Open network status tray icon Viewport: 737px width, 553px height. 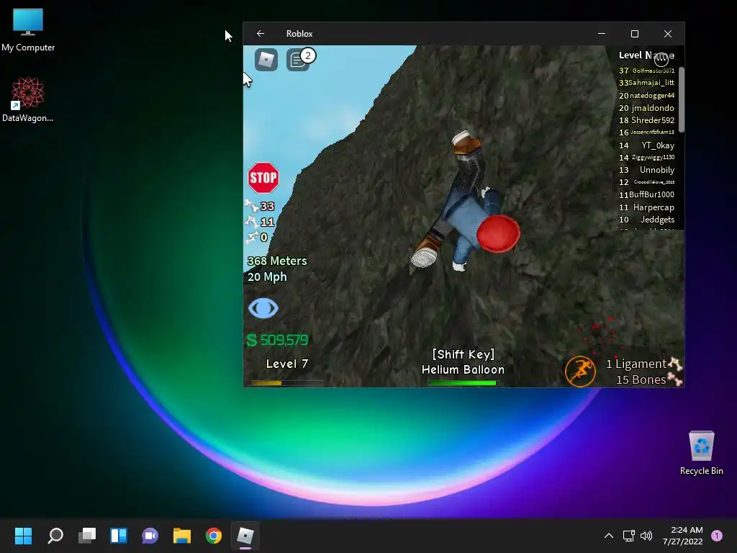628,536
